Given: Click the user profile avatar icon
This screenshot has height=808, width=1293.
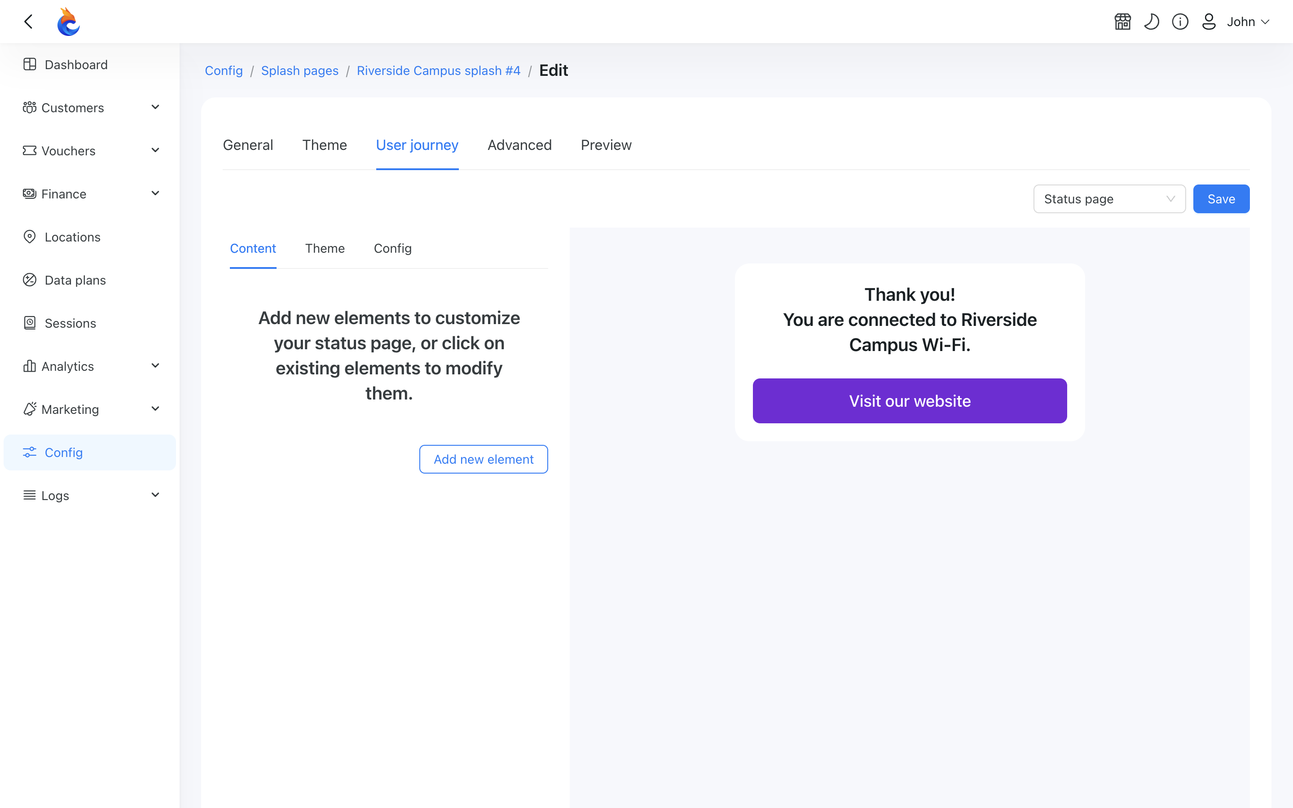Looking at the screenshot, I should pos(1209,22).
